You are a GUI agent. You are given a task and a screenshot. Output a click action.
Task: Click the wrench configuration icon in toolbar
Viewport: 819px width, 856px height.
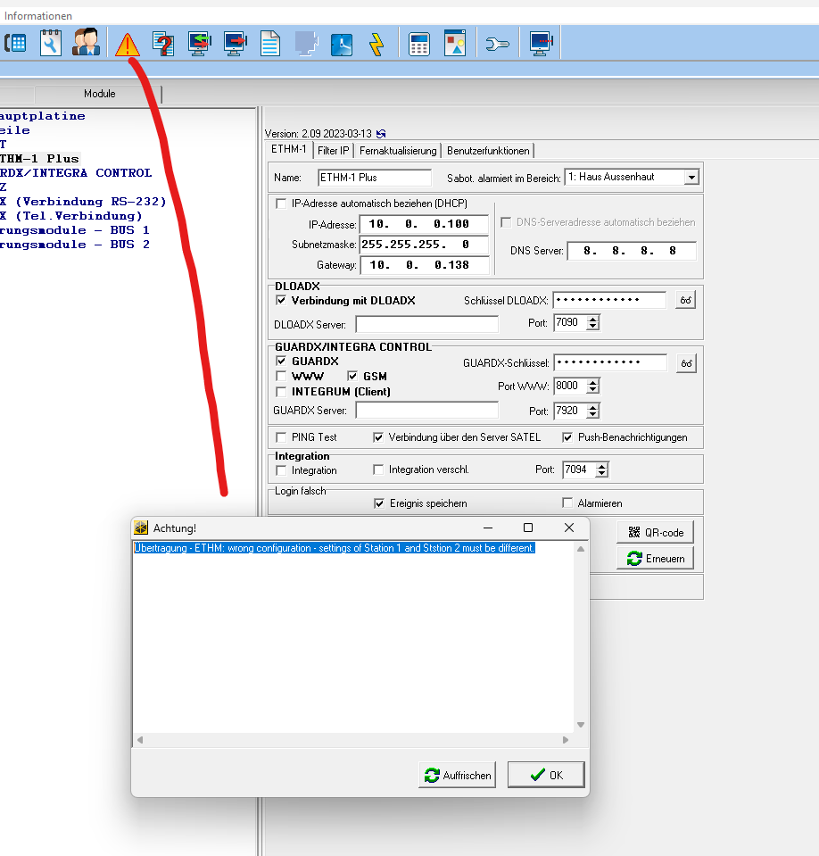(x=497, y=43)
